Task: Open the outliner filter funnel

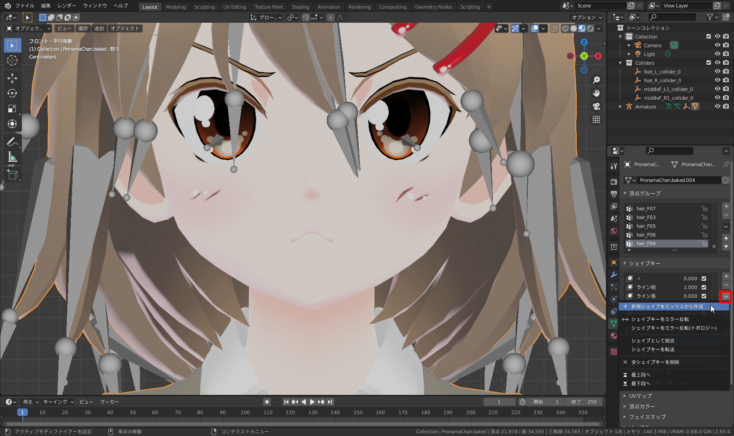Action: point(712,17)
